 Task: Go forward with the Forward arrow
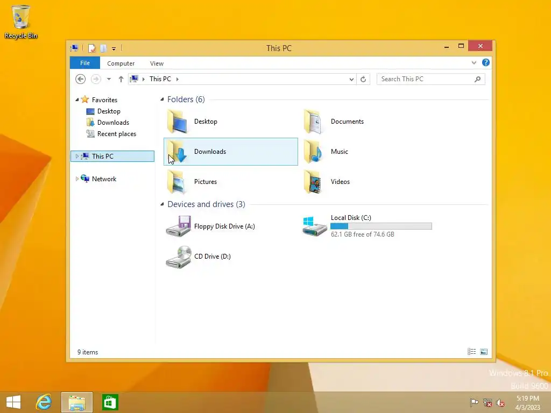96,79
